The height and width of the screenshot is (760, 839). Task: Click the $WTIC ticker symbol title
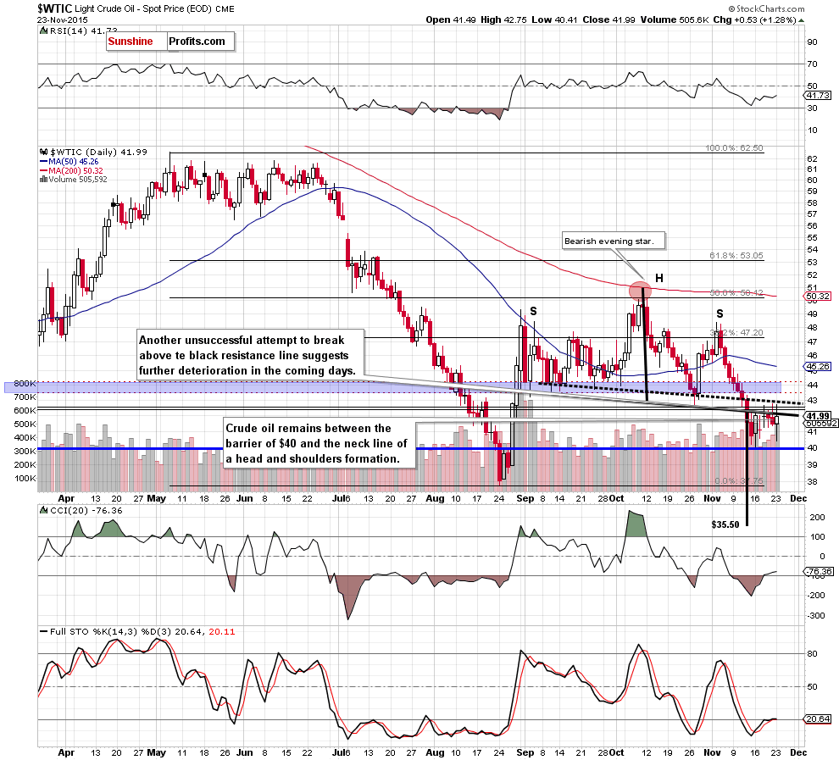click(x=54, y=8)
